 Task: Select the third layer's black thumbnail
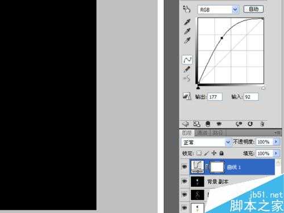[197, 195]
